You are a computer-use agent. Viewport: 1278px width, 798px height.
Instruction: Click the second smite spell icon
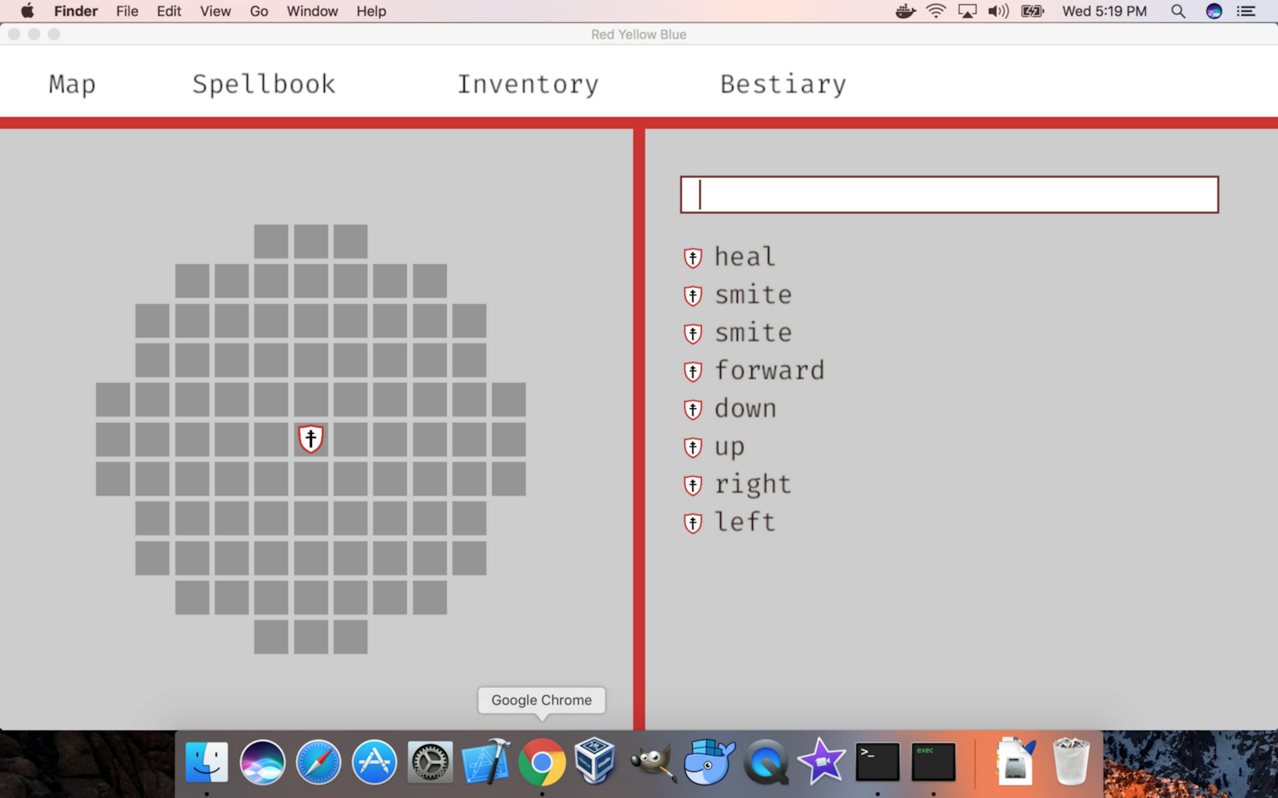click(693, 332)
